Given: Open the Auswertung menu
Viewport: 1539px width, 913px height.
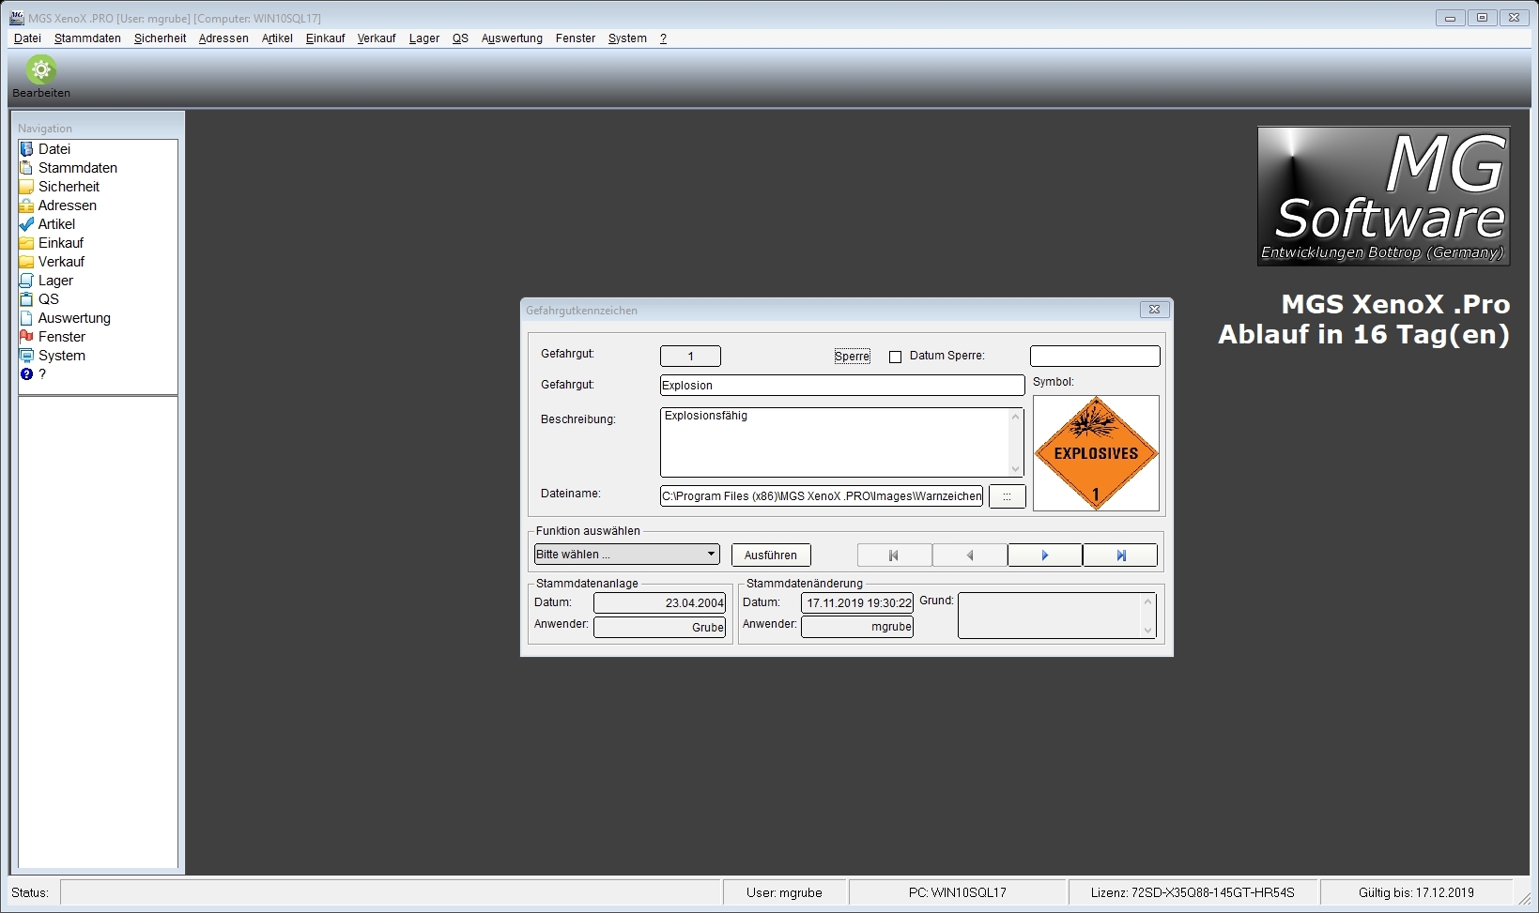Looking at the screenshot, I should [512, 38].
